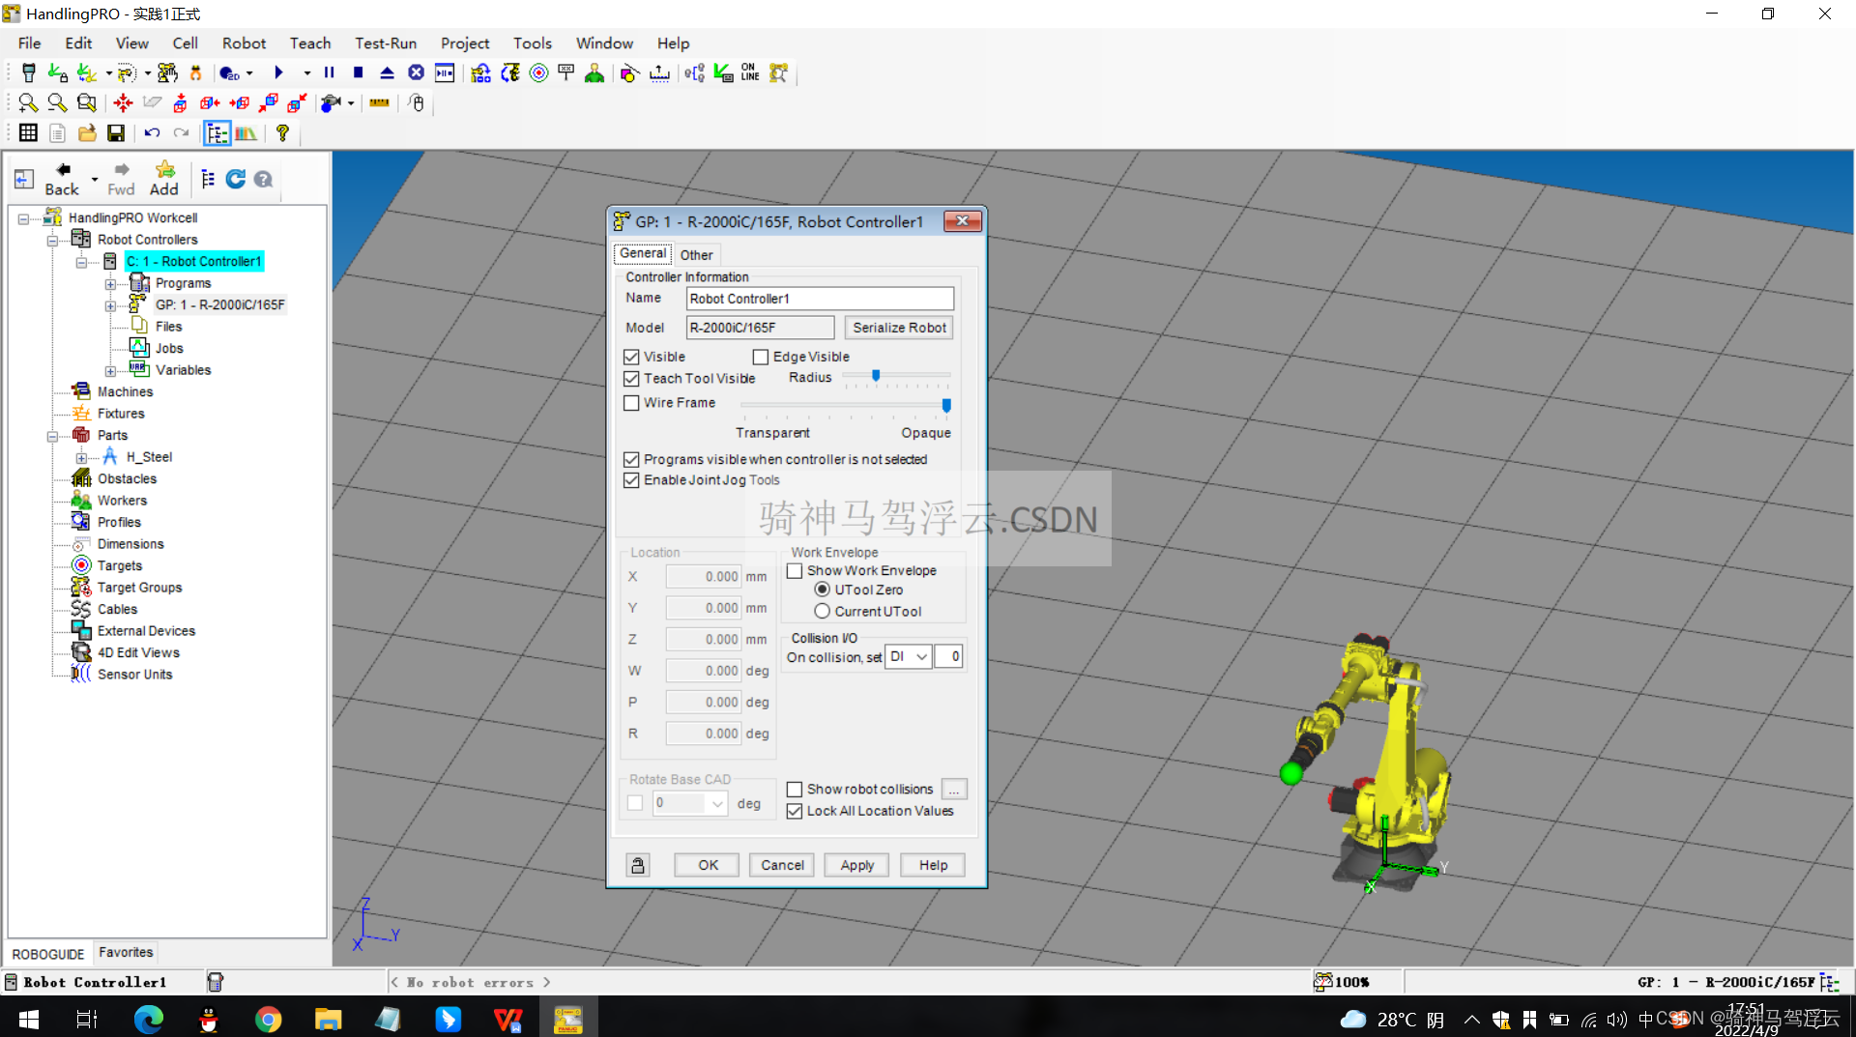Open the Rotate Base CAD angle dropdown
Screen dimensions: 1856x1037
717,803
